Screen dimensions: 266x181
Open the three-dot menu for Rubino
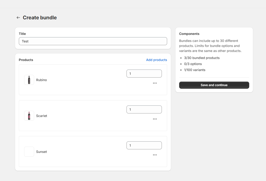[x=155, y=83]
